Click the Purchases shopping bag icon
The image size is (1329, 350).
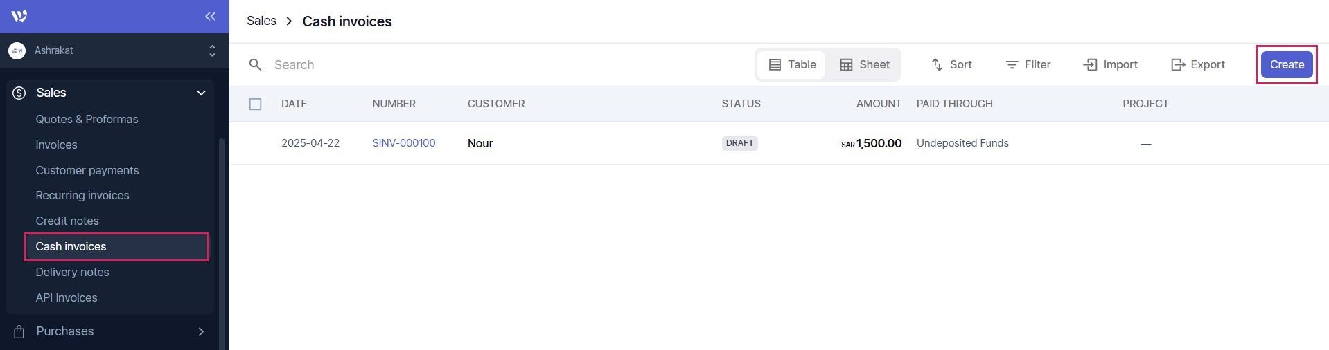coord(19,331)
